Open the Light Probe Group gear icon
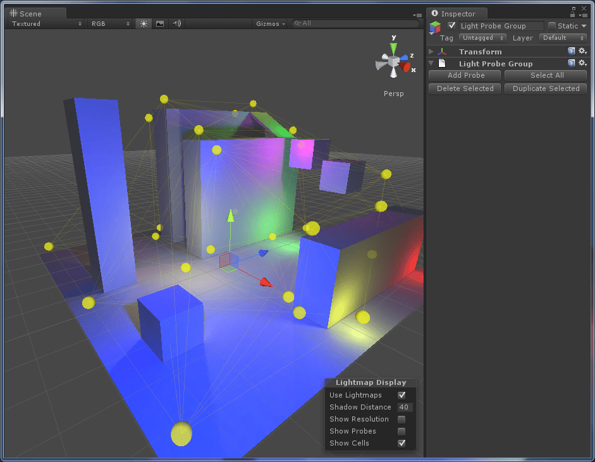595x462 pixels. click(x=582, y=63)
